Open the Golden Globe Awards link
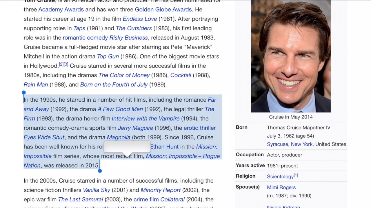Screen dimensions: 371x208 pos(163,10)
